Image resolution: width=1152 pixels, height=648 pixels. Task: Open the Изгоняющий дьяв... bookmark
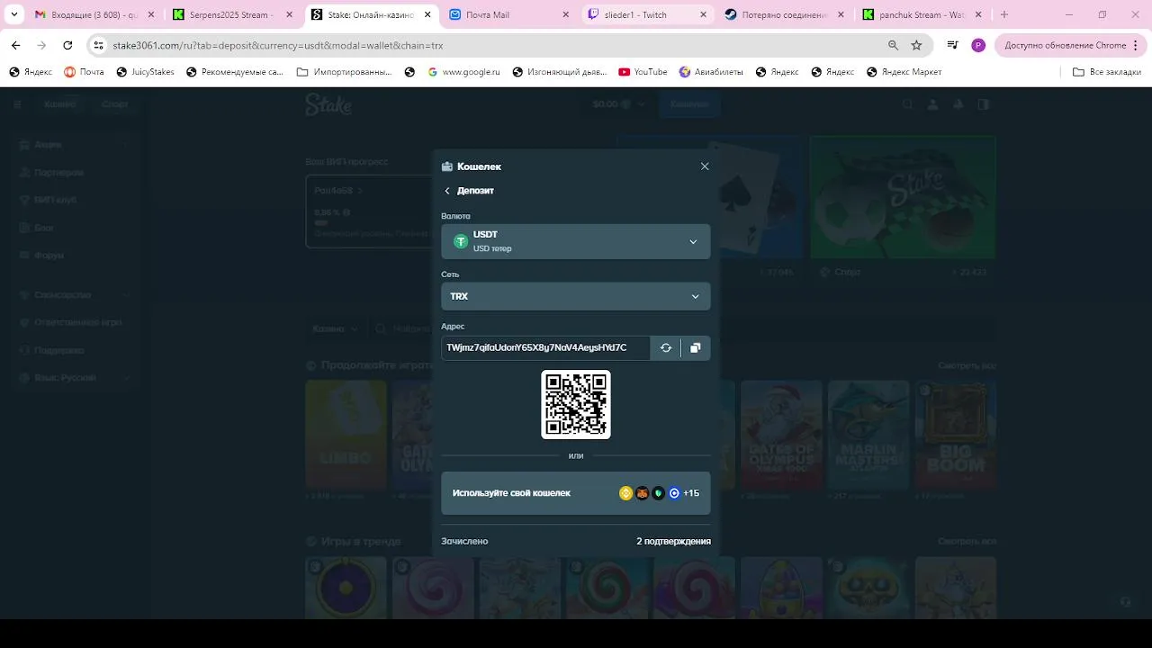[560, 72]
